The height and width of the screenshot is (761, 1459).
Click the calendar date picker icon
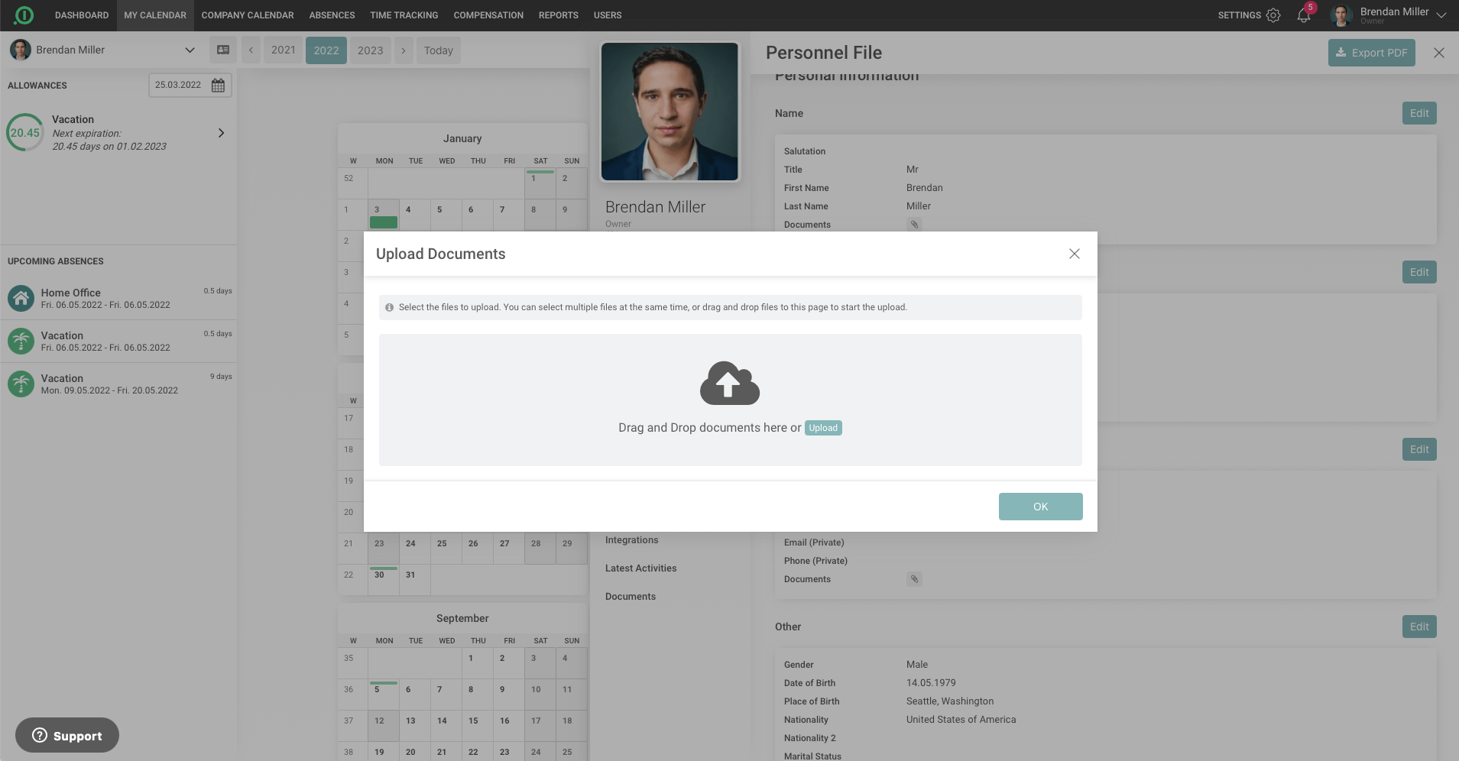click(x=218, y=86)
